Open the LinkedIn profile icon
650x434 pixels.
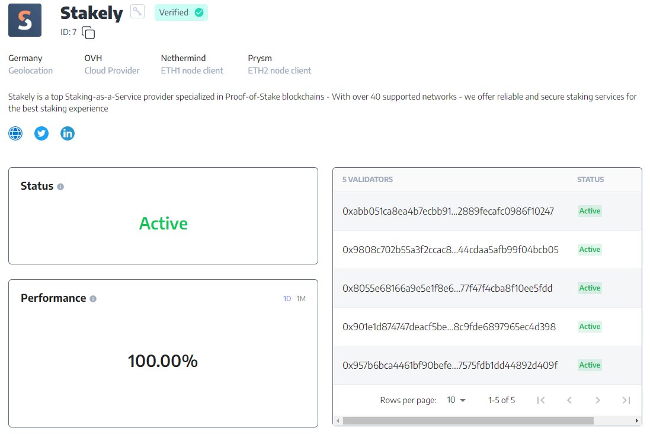[x=68, y=133]
